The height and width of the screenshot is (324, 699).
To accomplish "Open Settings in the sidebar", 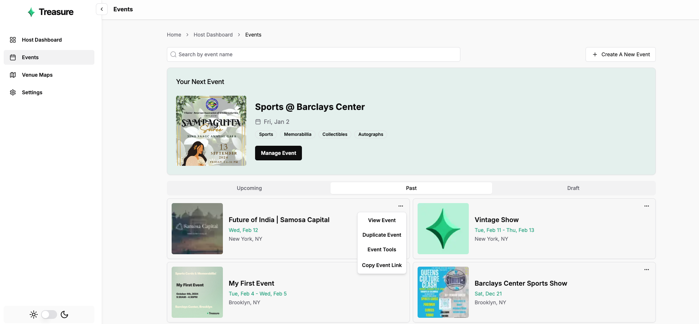I will [x=49, y=92].
